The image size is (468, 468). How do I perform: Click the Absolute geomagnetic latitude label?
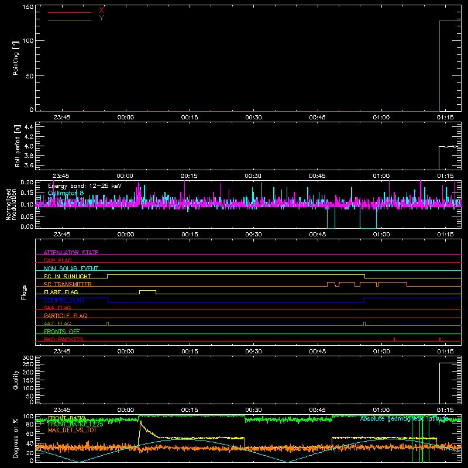[404, 418]
